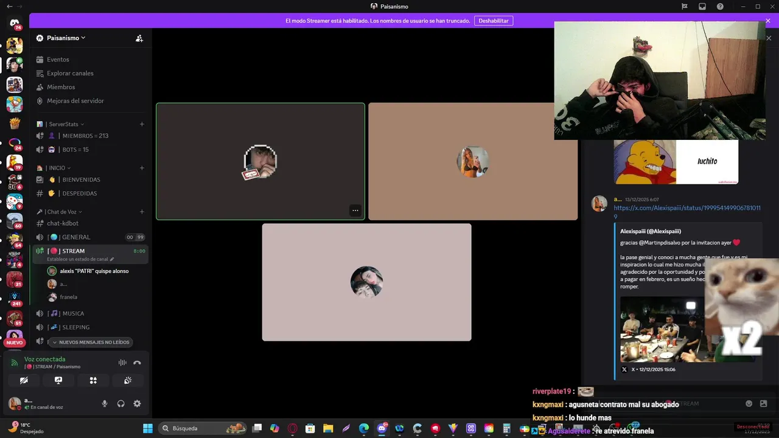
Task: Open x.com Alexispaiii status link
Action: click(x=687, y=212)
